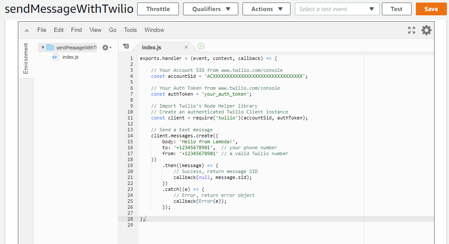The image size is (449, 244).
Task: Open the File menu
Action: click(x=42, y=30)
